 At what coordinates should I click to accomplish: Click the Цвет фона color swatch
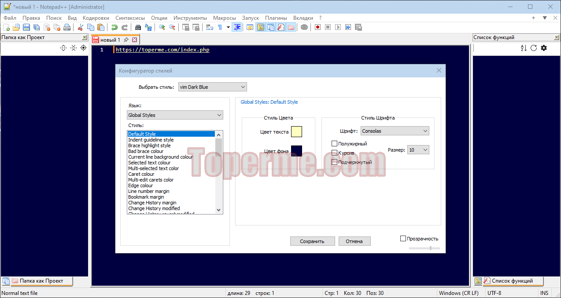click(x=296, y=151)
